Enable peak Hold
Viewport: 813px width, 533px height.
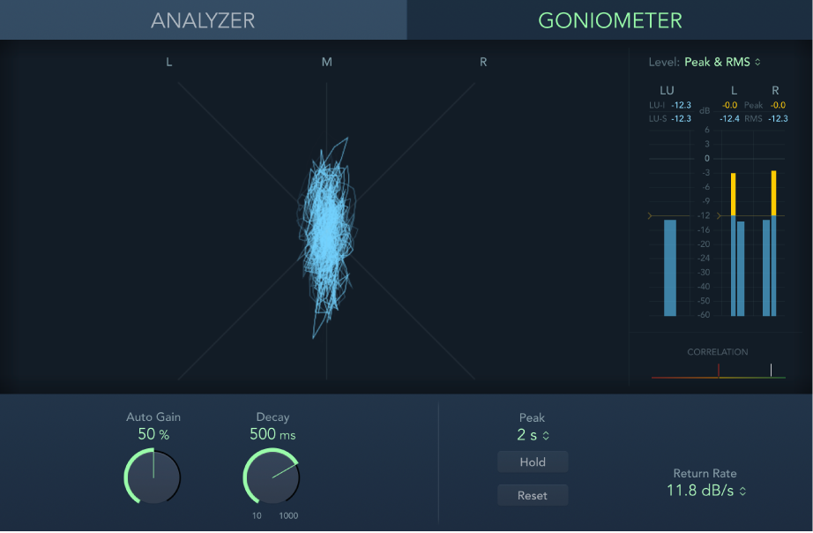(532, 462)
